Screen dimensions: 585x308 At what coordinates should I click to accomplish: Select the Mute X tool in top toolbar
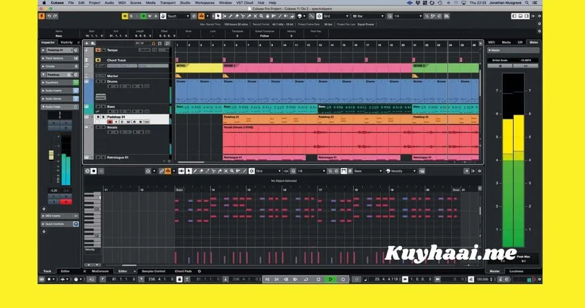[x=255, y=16]
